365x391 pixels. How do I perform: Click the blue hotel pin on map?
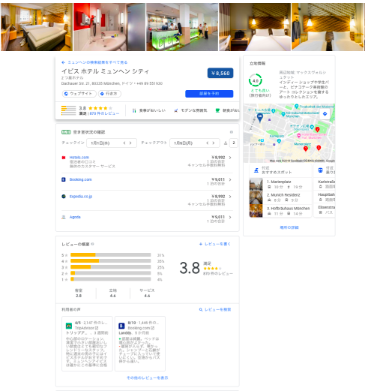tap(260, 117)
